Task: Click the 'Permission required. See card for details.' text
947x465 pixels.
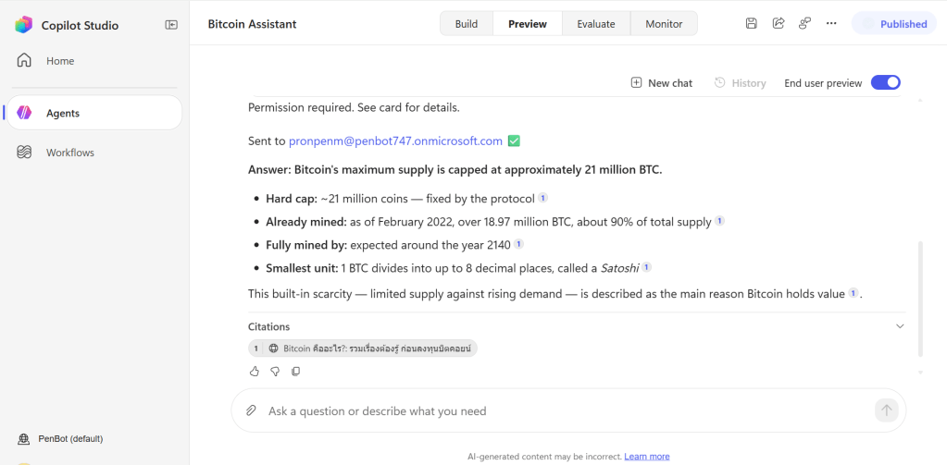Action: pyautogui.click(x=354, y=108)
